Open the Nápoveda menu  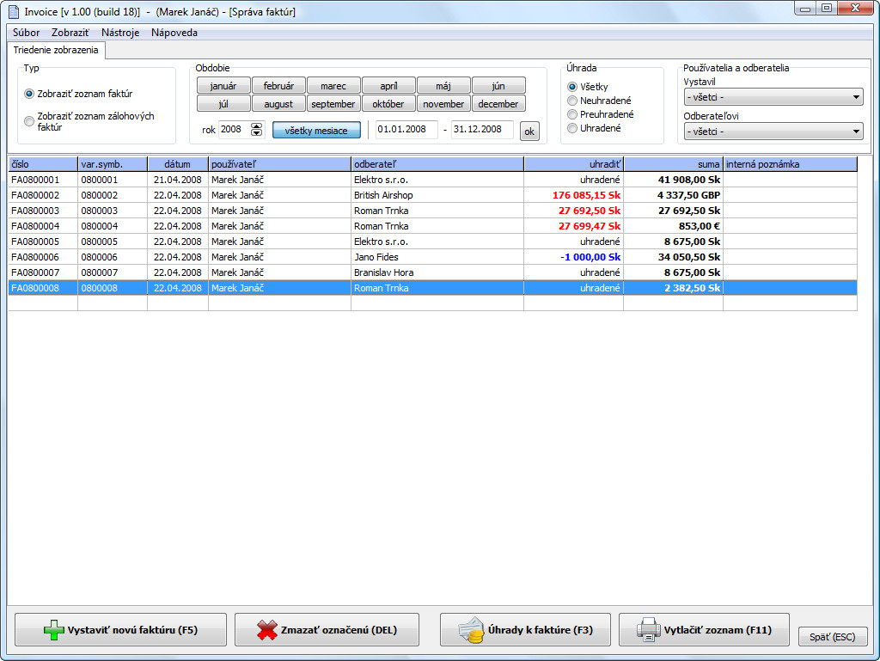(x=174, y=33)
